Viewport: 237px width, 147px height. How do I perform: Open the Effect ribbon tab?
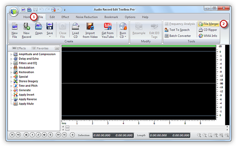coord(65,17)
